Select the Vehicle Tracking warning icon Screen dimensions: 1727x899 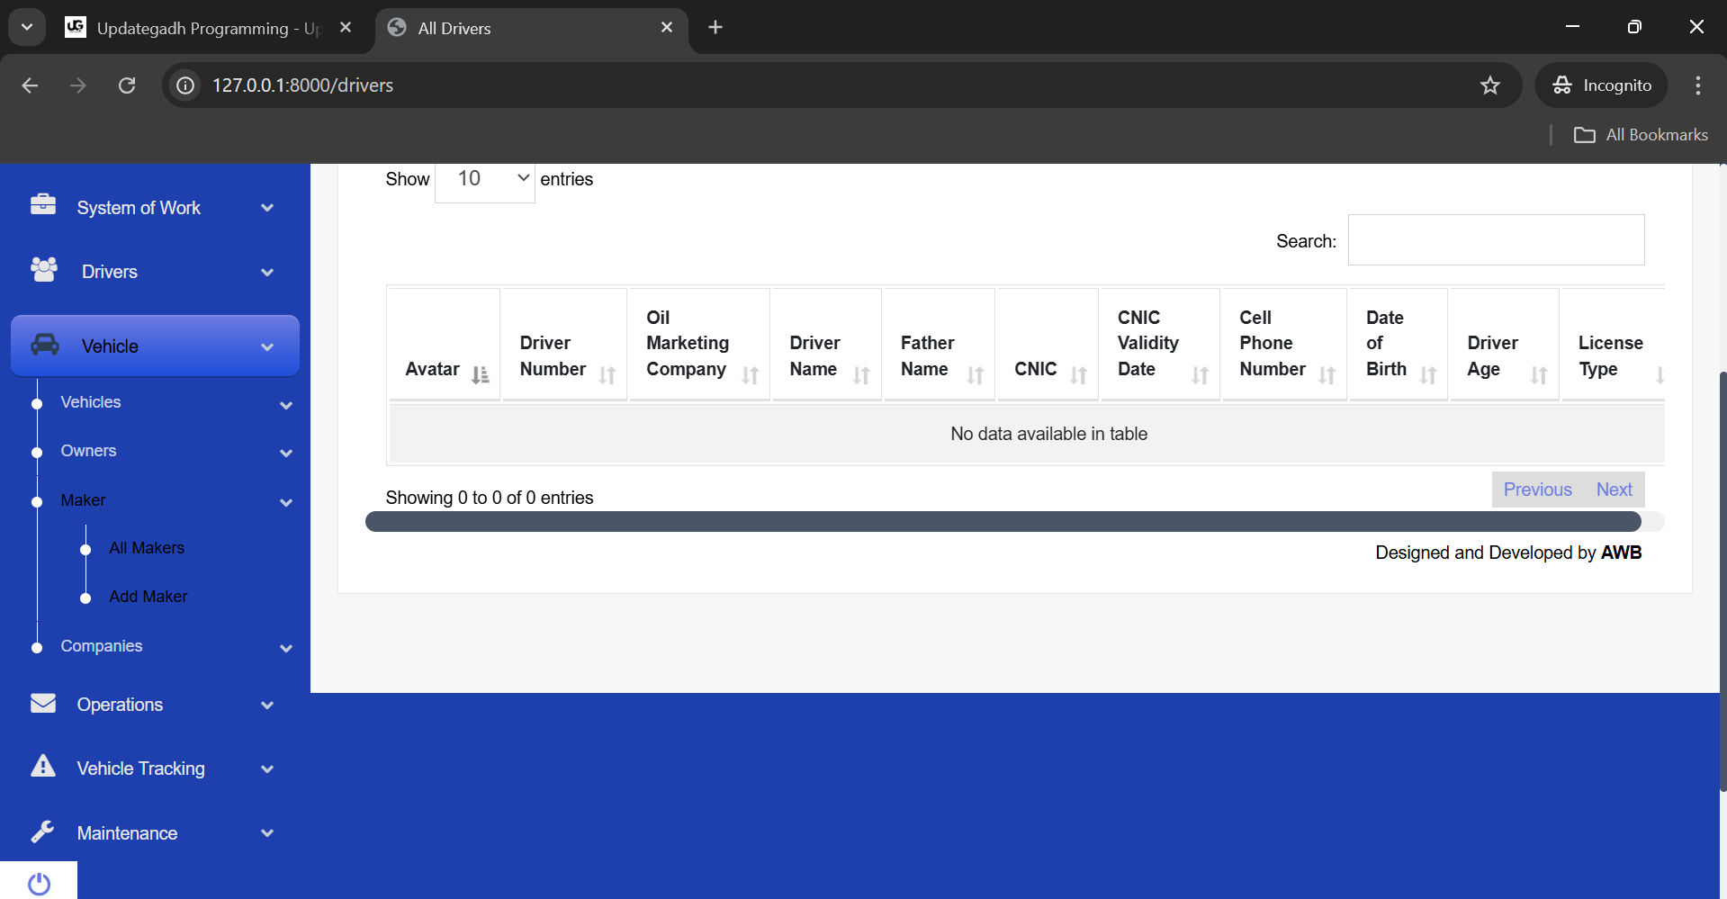[x=42, y=767]
